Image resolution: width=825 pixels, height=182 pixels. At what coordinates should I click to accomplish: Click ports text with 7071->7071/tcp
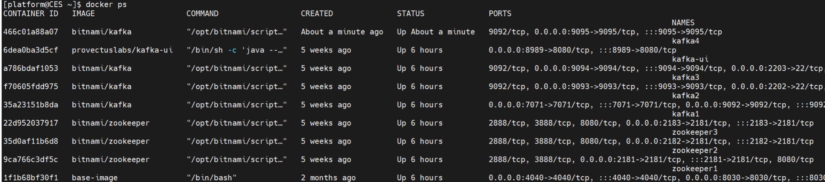[x=657, y=105]
